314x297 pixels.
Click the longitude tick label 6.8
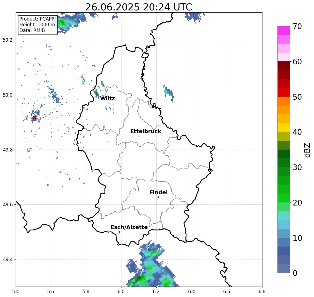point(262,292)
